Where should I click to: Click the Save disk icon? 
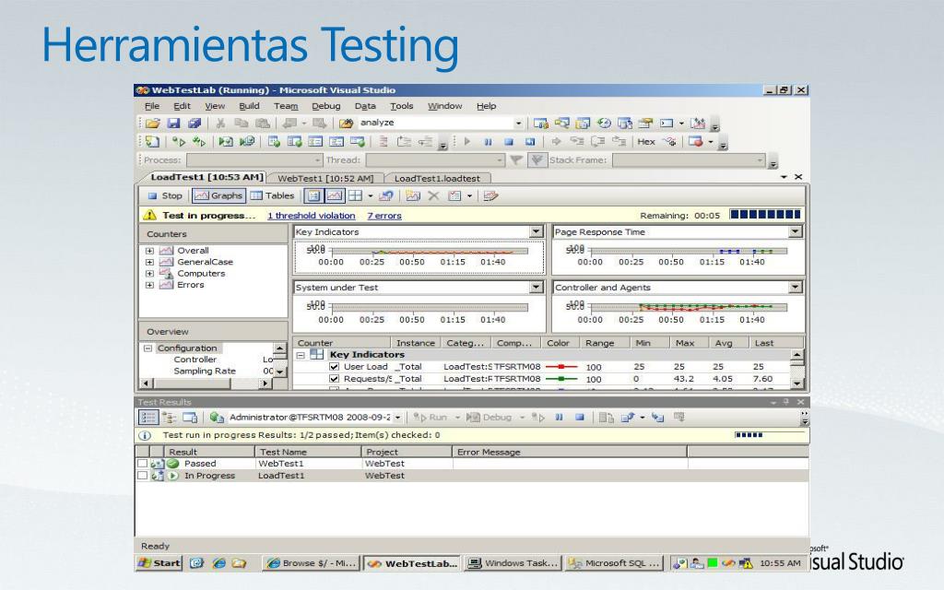pyautogui.click(x=174, y=123)
